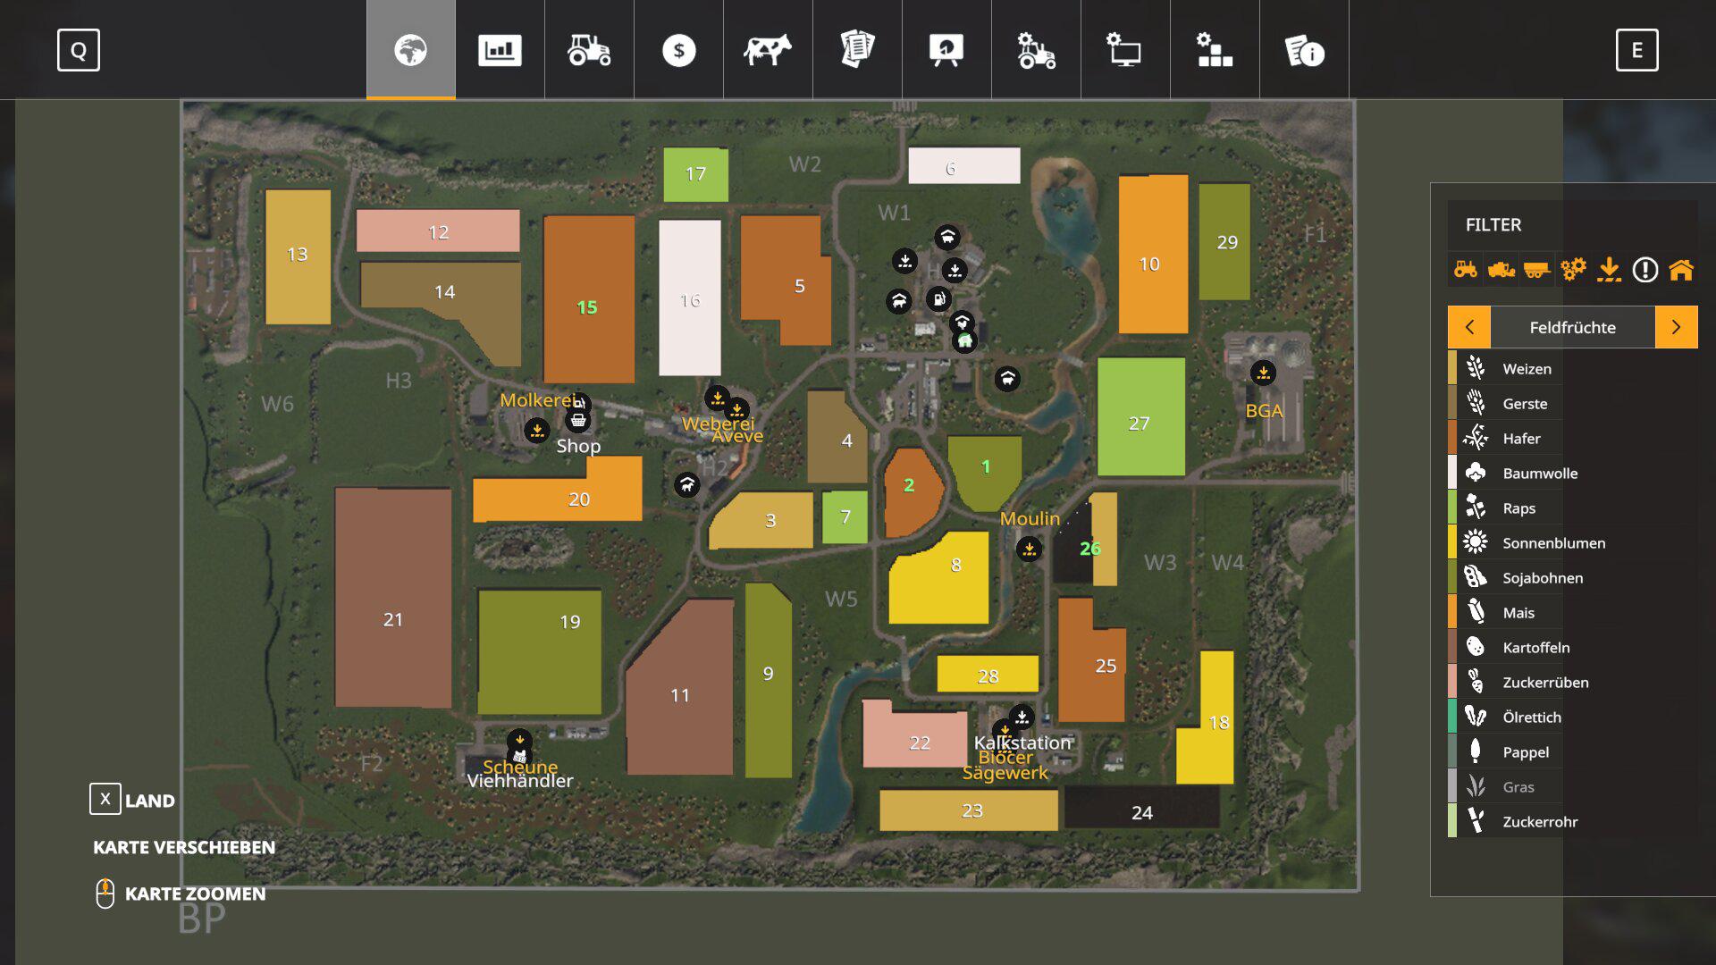
Task: Select the Feldfrüchte category label
Action: (1572, 327)
